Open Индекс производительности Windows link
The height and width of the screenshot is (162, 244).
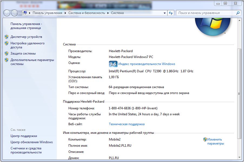coord(147,64)
